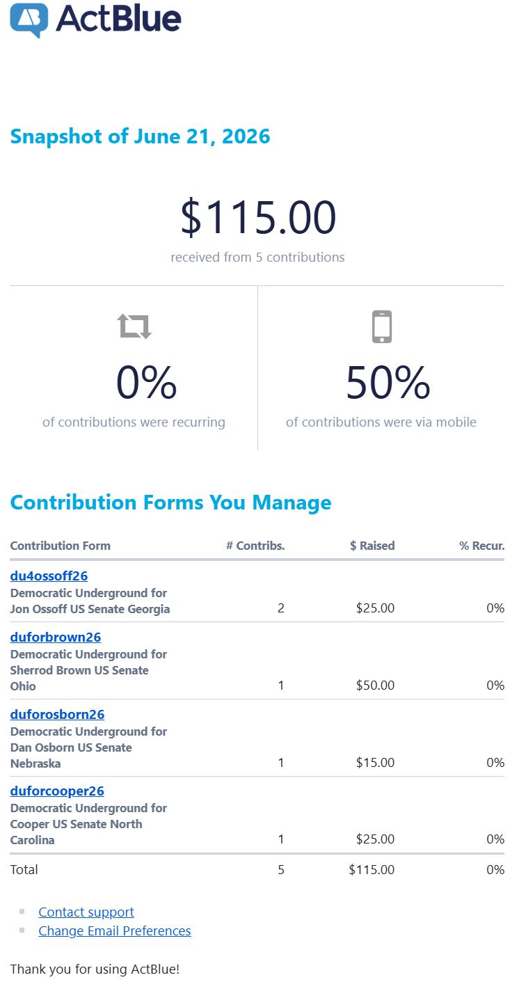Click the 50% via mobile figure
The image size is (510, 982).
(388, 383)
